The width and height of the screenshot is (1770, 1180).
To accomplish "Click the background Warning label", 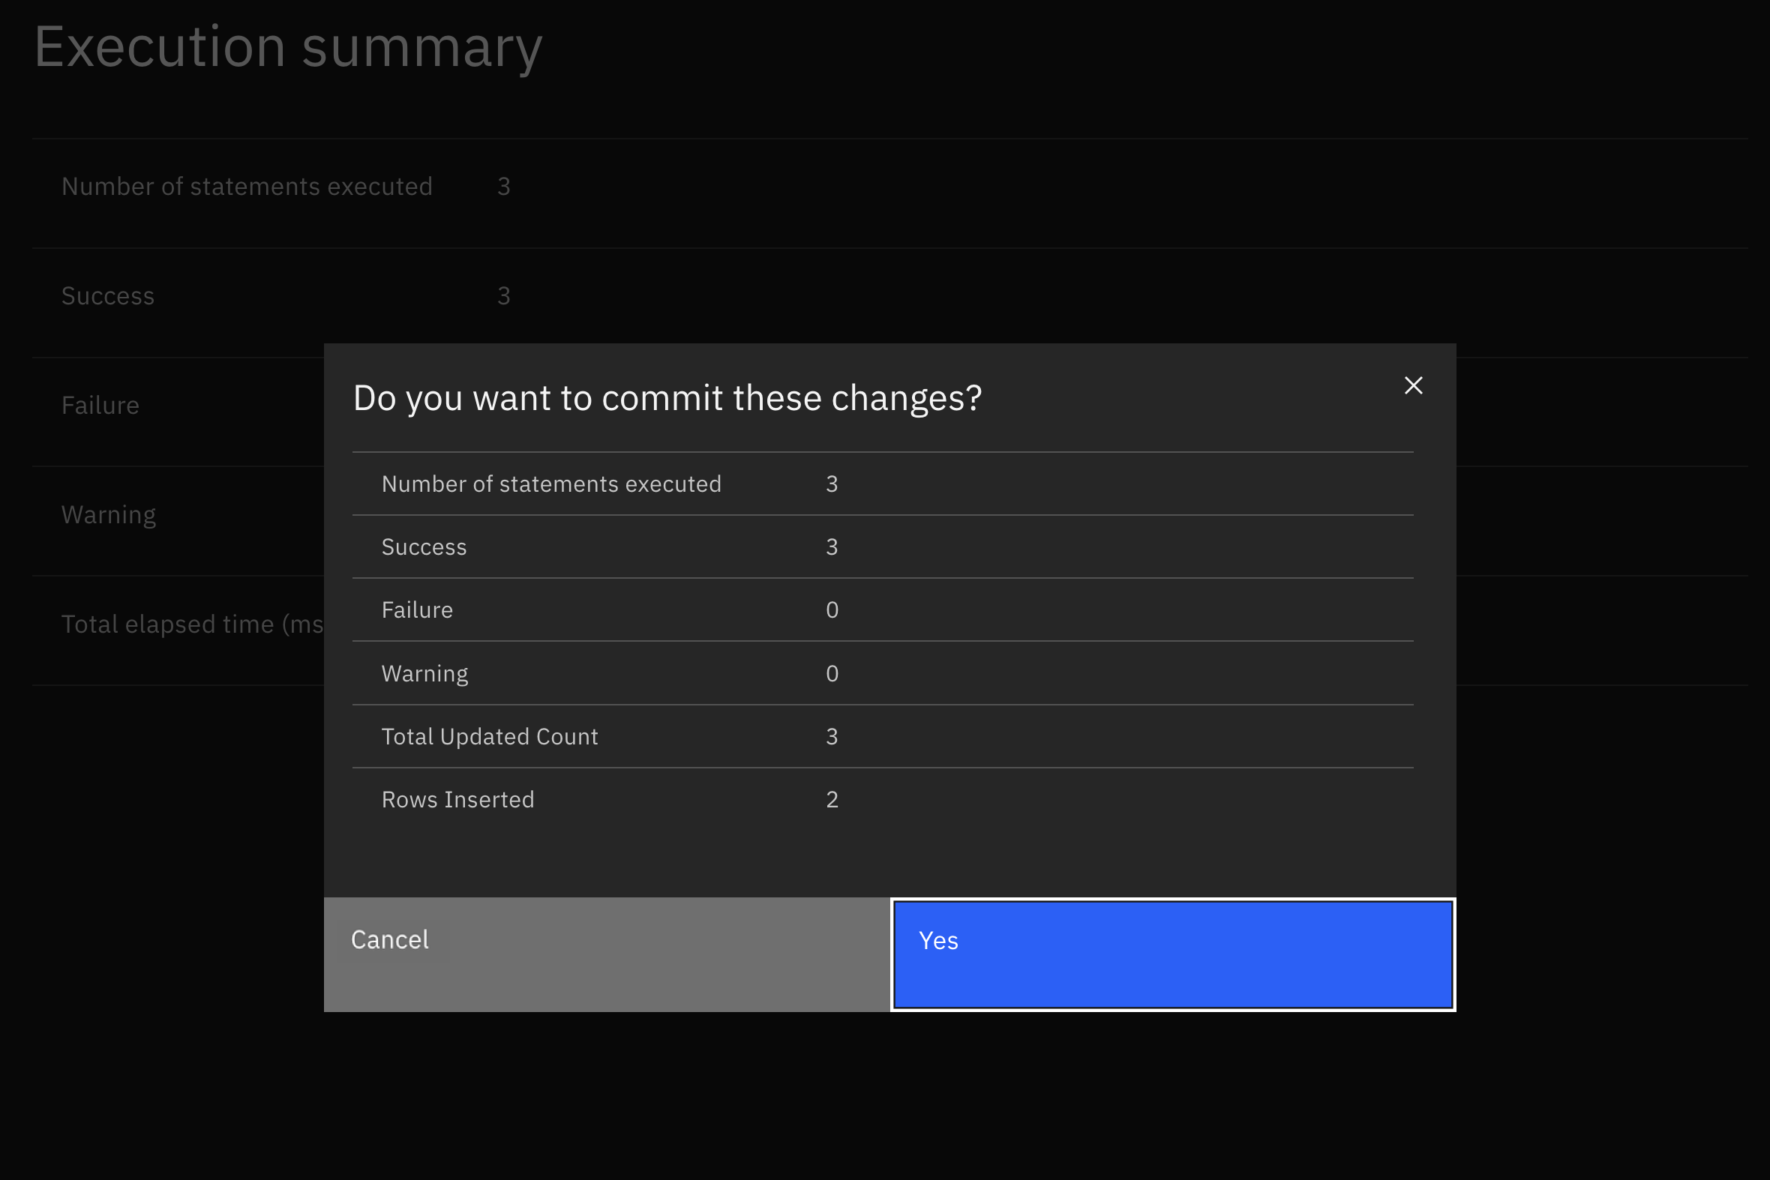I will (x=109, y=515).
